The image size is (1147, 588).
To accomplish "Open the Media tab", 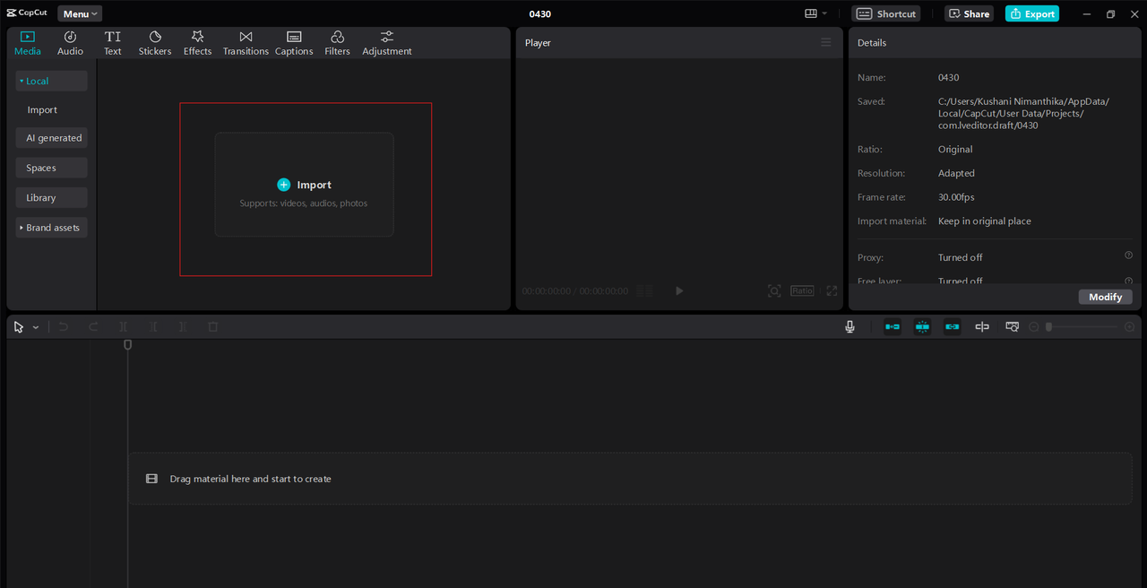I will (27, 43).
